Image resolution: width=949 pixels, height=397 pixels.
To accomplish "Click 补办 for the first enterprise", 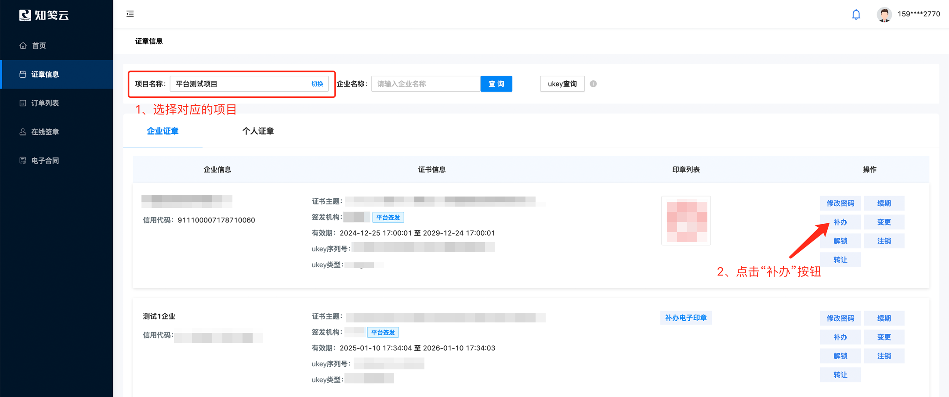I will [x=840, y=222].
